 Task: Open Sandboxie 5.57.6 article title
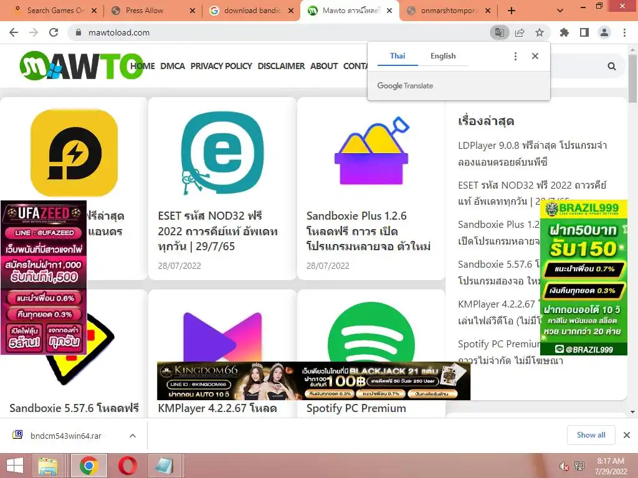point(74,408)
